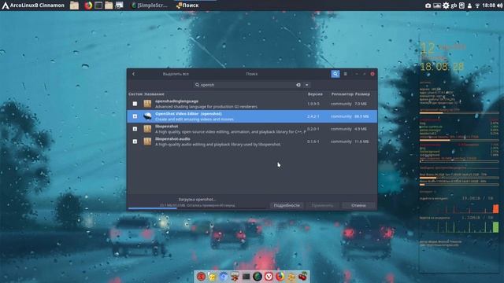Launch Vivaldi from the dock
Screen dimensions: 504x283
(269, 276)
